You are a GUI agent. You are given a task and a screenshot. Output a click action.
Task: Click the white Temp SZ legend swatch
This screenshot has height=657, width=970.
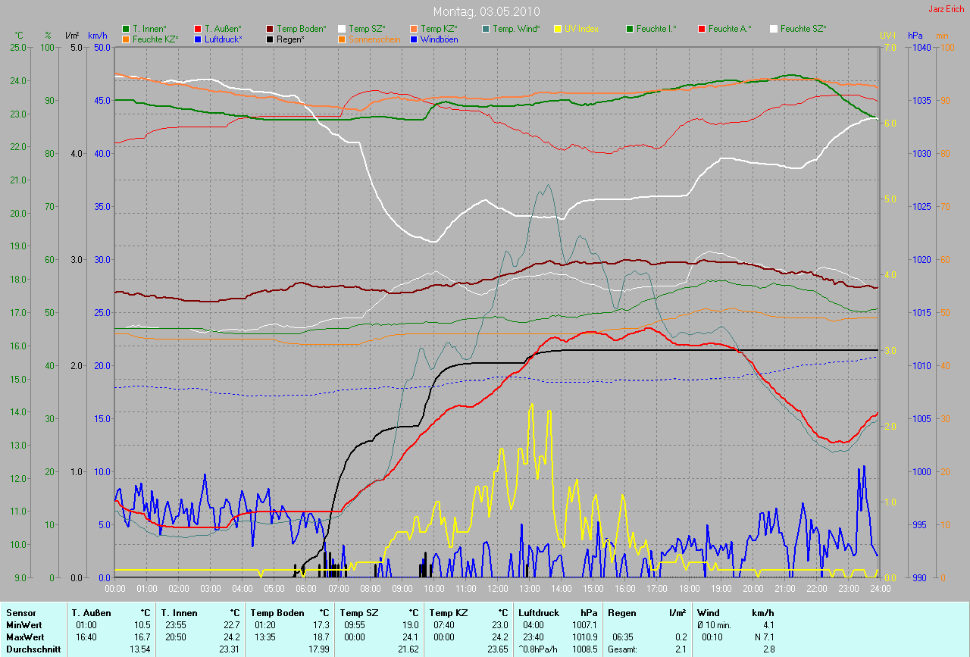pos(342,29)
